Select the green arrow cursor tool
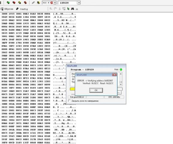 [x=68, y=9]
